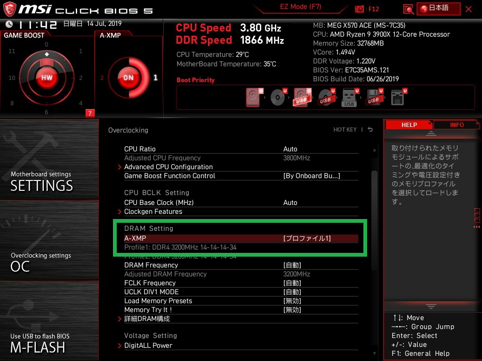The image size is (482, 361).
Task: Open the 日本語 language selector
Action: coord(439,8)
